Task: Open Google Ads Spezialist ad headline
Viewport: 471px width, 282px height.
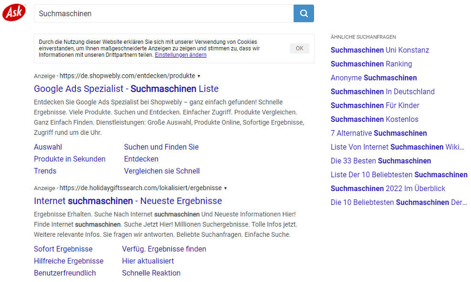Action: 126,89
